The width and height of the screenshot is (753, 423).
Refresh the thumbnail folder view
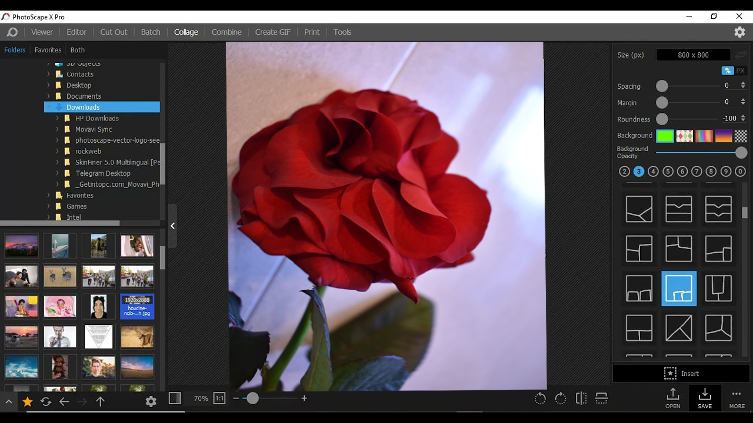(x=46, y=402)
